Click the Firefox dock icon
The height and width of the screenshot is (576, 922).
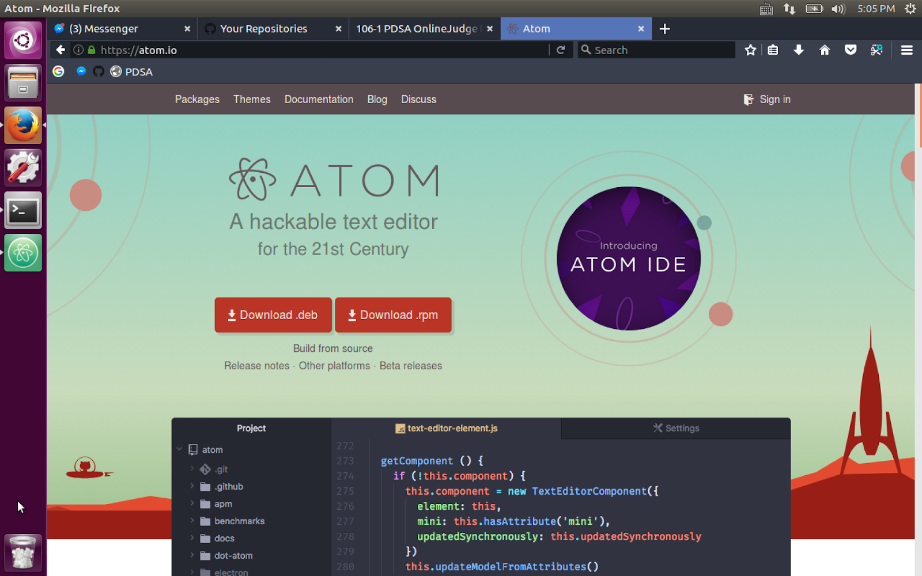(x=23, y=125)
